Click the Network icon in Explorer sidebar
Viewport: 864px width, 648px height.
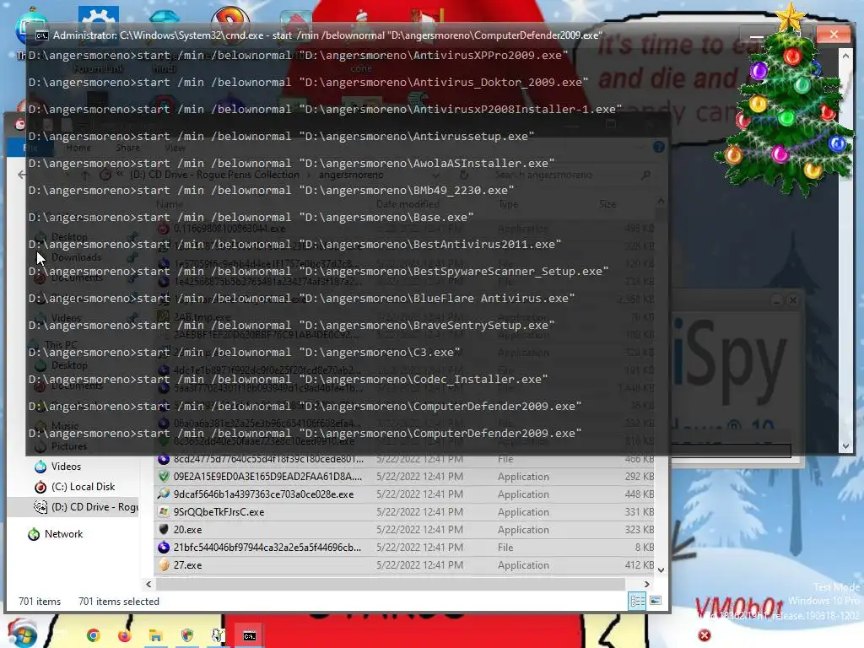coord(34,534)
